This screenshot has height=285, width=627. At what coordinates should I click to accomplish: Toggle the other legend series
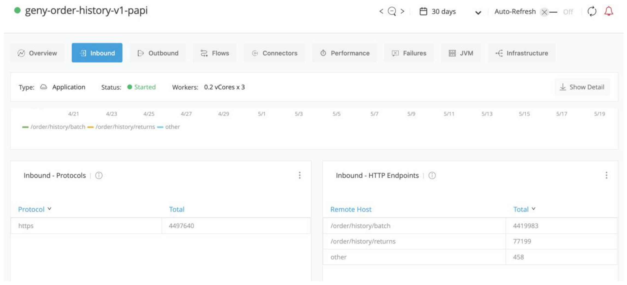(x=169, y=127)
